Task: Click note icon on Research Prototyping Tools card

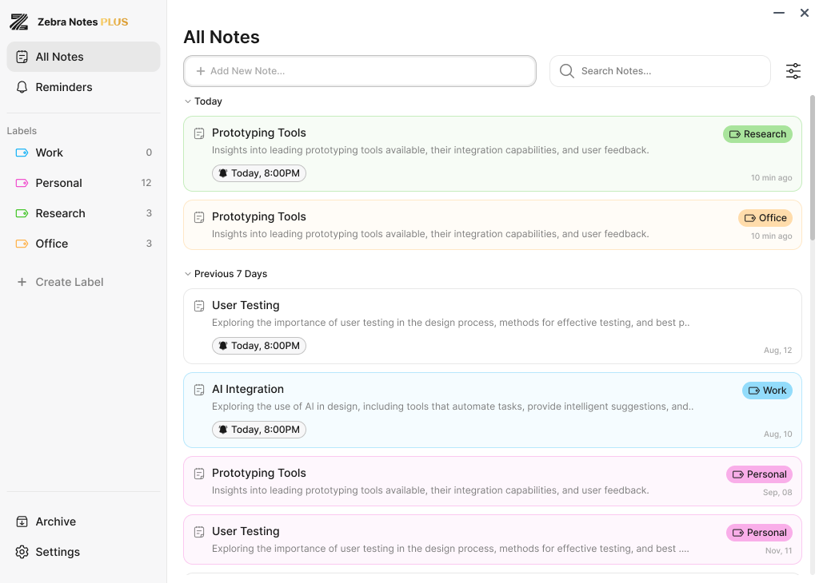Action: point(199,133)
